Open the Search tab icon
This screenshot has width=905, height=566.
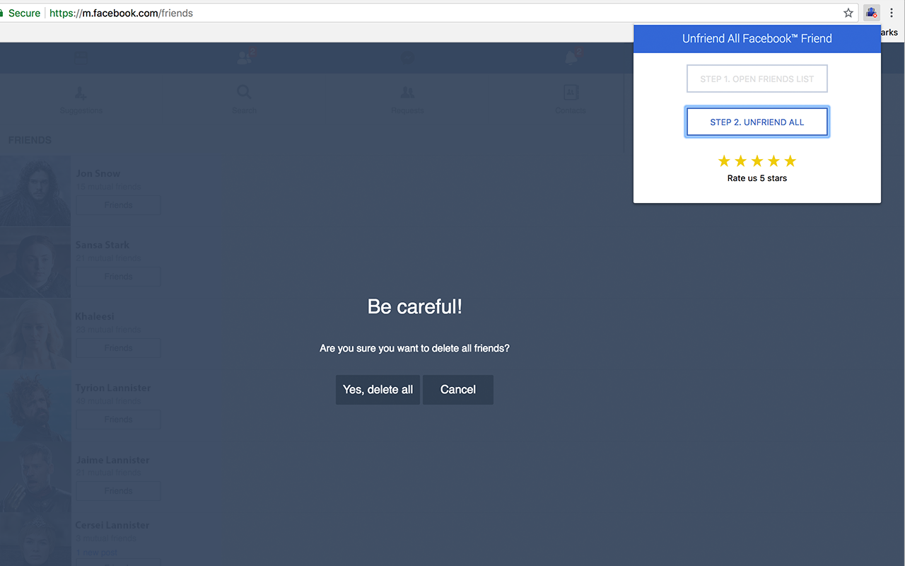[x=244, y=93]
